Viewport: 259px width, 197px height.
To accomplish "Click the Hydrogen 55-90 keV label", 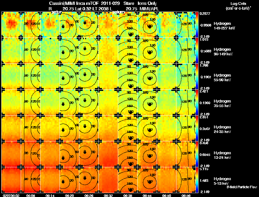I will tap(222, 78).
